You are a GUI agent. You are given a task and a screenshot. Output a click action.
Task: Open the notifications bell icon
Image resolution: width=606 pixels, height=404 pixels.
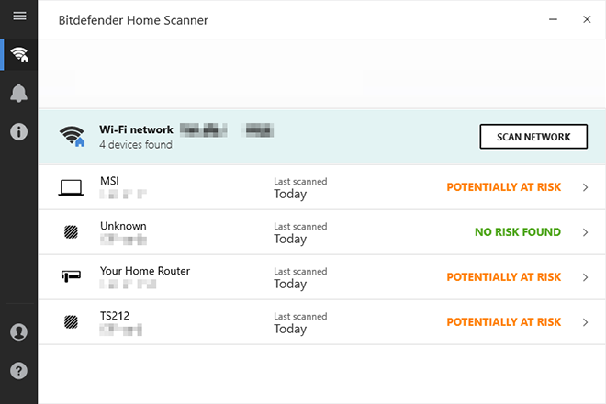click(18, 93)
